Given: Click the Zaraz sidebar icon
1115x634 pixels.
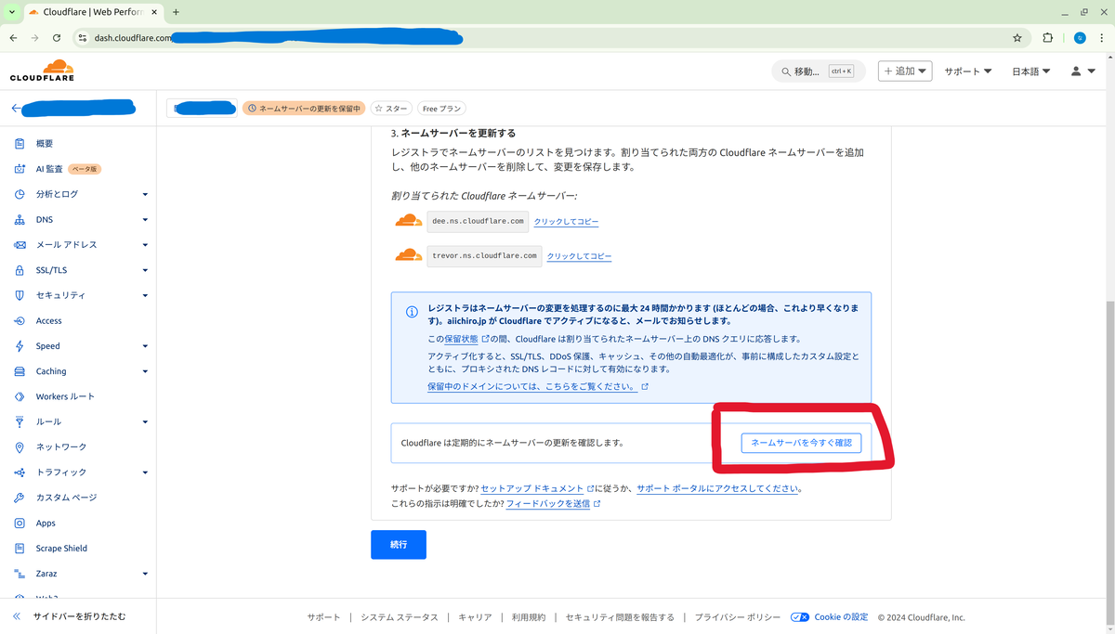Looking at the screenshot, I should point(20,574).
